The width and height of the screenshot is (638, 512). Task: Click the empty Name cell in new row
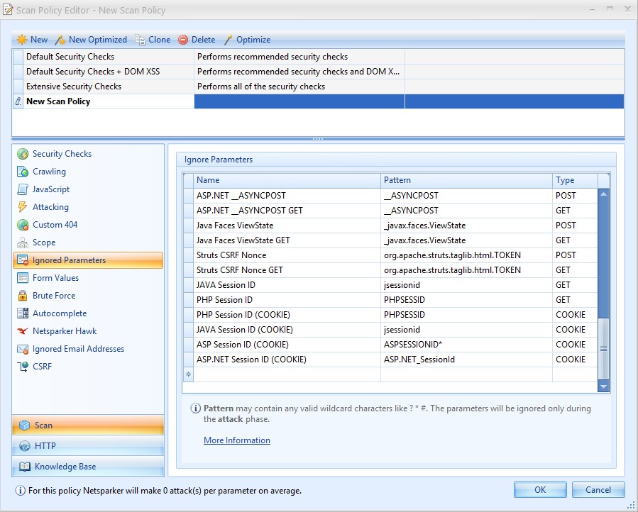[x=287, y=374]
